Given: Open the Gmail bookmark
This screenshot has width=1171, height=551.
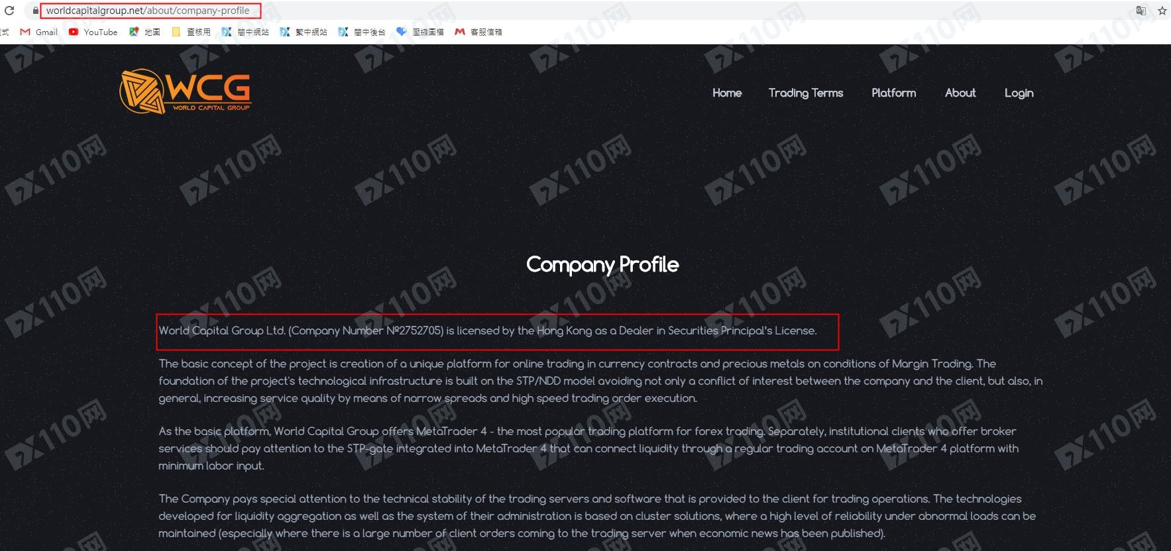Looking at the screenshot, I should pyautogui.click(x=39, y=32).
